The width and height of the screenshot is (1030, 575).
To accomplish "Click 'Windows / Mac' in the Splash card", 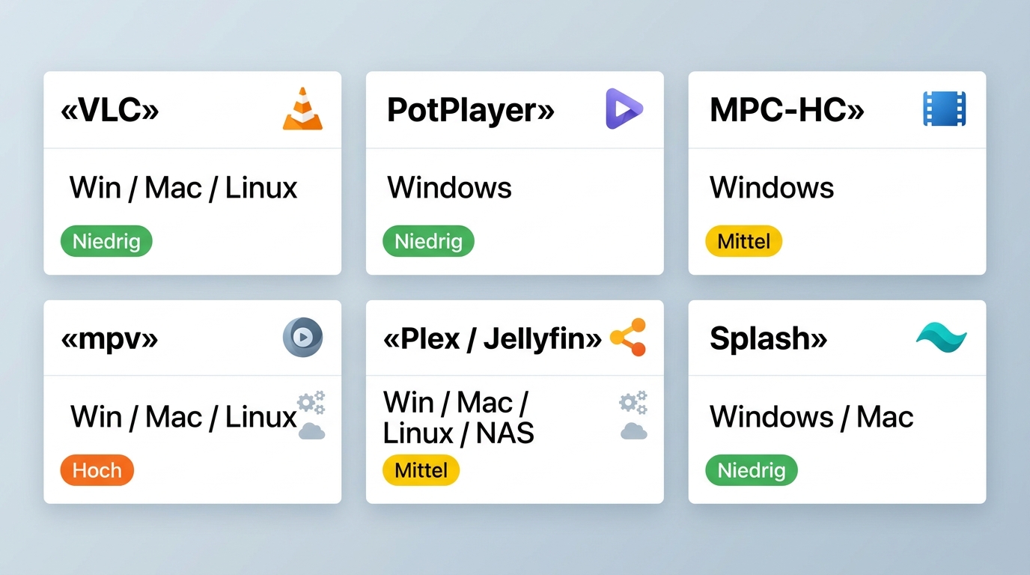I will coord(811,416).
